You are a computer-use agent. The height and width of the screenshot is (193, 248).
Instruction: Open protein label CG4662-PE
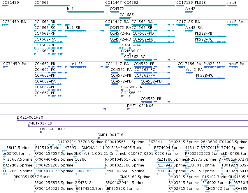coord(45,93)
